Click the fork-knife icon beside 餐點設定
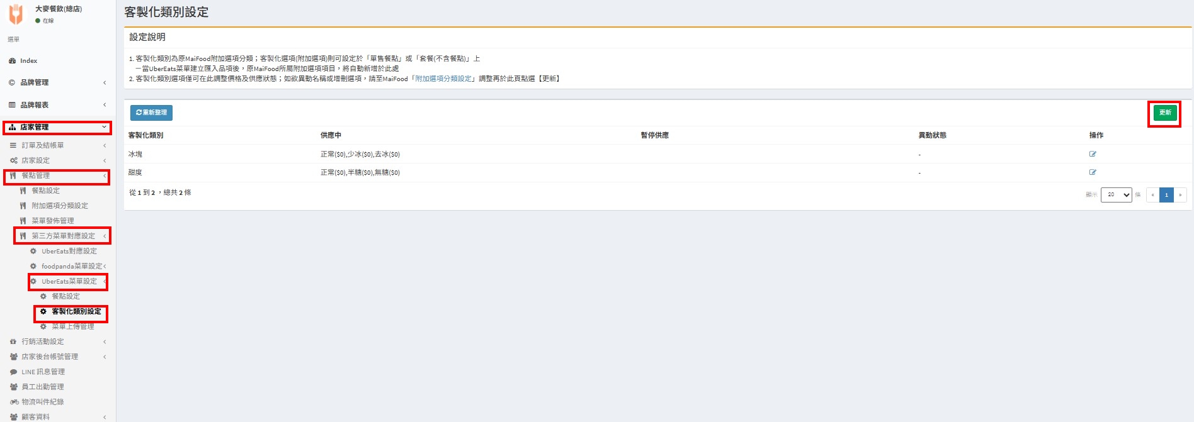The width and height of the screenshot is (1194, 422). coord(23,191)
